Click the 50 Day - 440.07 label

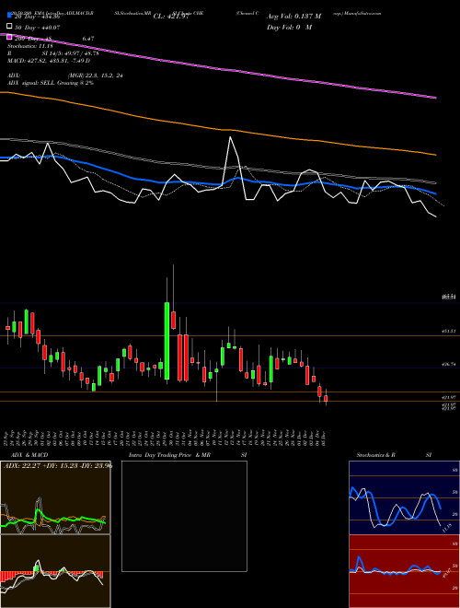(x=38, y=27)
